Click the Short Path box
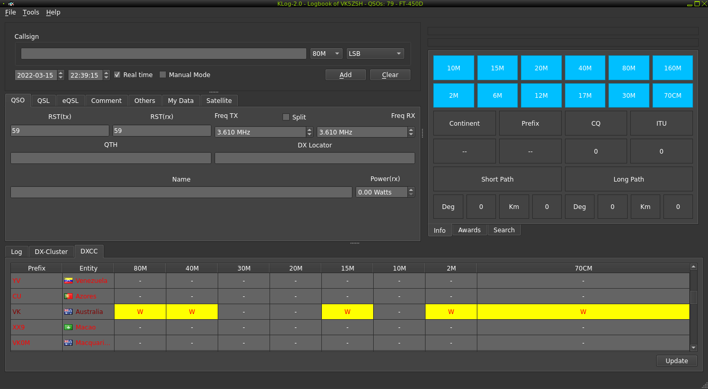 pyautogui.click(x=498, y=179)
